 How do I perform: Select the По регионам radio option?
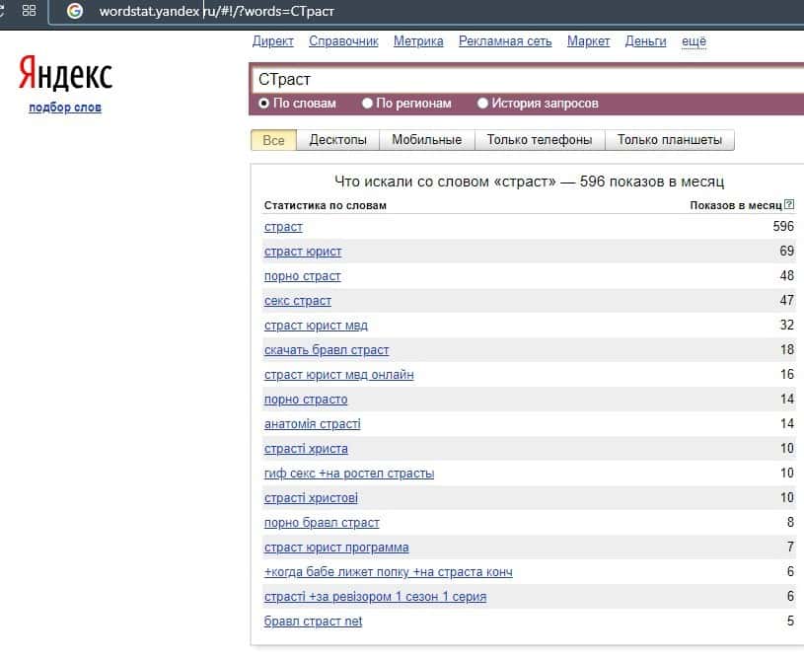(x=367, y=103)
